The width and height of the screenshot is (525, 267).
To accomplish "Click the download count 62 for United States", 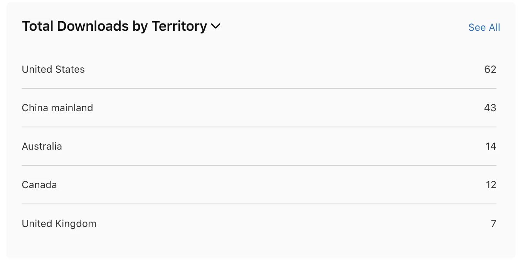I will [490, 69].
